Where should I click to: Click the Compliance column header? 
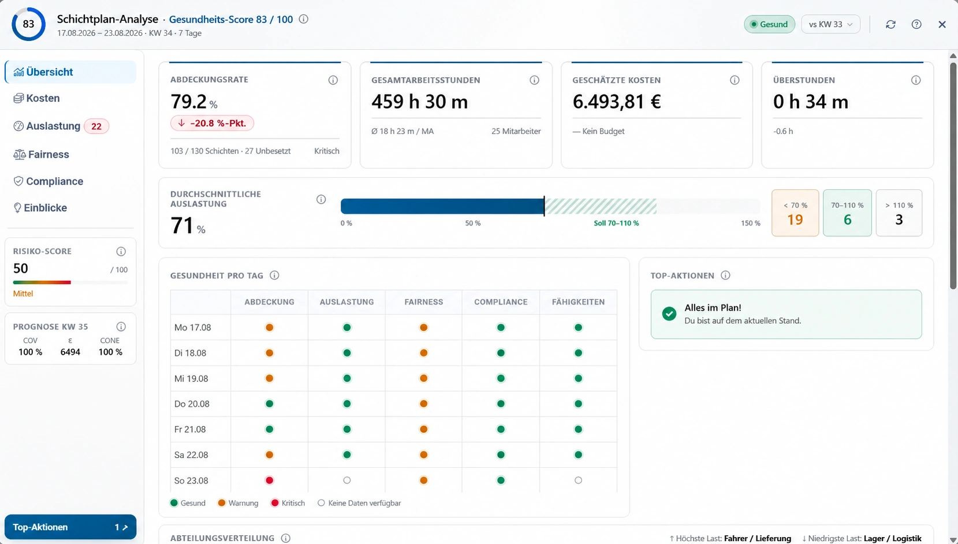click(x=501, y=302)
